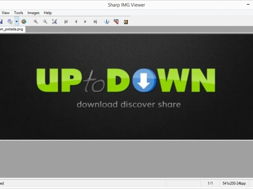Click the save disk icon
The image size is (253, 189).
tap(1, 21)
